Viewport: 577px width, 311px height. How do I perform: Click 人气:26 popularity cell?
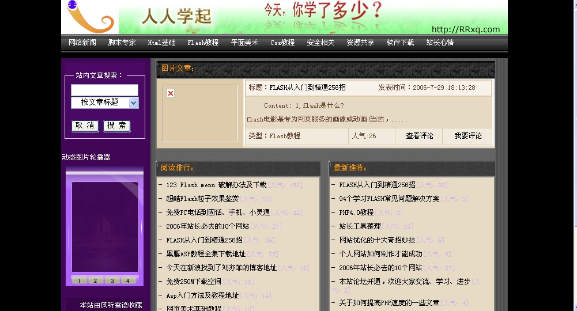(x=364, y=136)
